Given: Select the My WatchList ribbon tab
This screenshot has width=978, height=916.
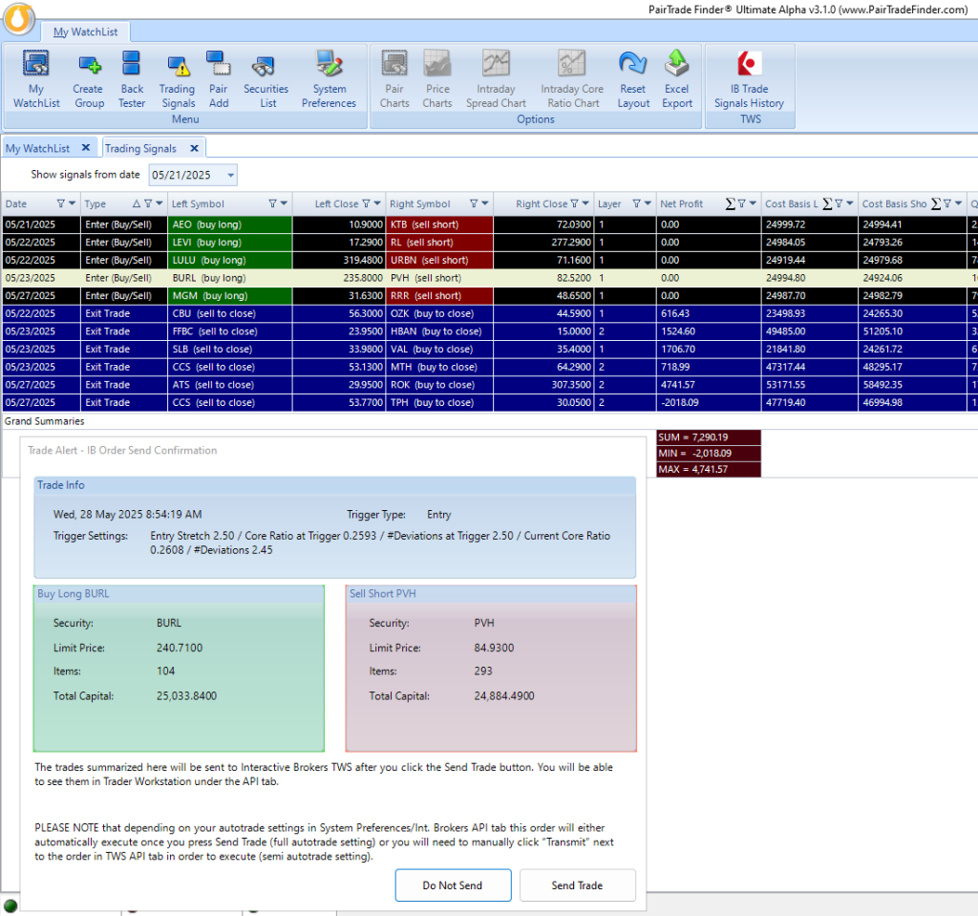Looking at the screenshot, I should pyautogui.click(x=85, y=32).
